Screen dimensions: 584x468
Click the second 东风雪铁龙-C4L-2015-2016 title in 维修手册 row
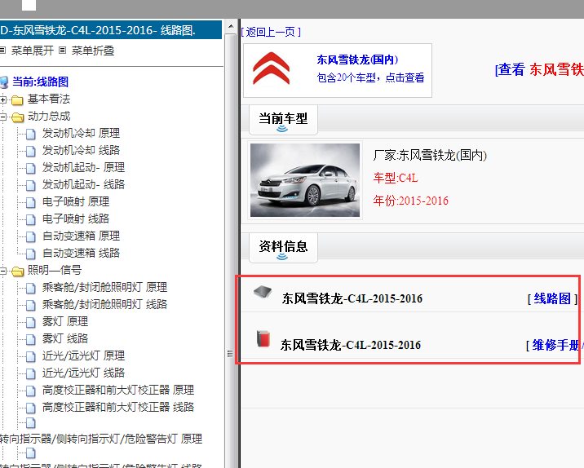[x=351, y=345]
